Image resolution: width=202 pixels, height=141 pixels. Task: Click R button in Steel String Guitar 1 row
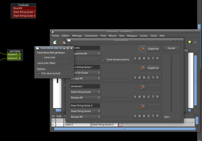pyautogui.click(x=144, y=78)
